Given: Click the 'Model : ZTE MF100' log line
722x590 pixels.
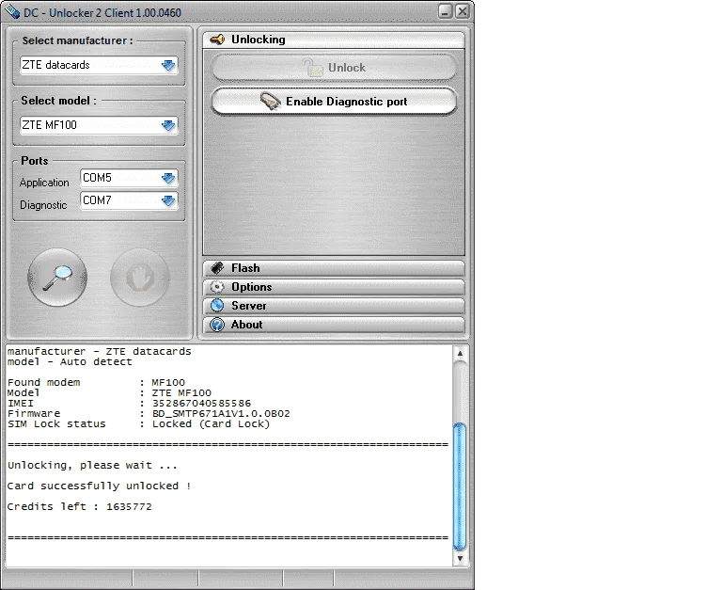Looking at the screenshot, I should [109, 392].
